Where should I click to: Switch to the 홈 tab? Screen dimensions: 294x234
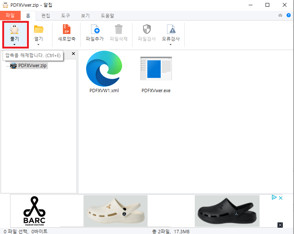[x=28, y=16]
